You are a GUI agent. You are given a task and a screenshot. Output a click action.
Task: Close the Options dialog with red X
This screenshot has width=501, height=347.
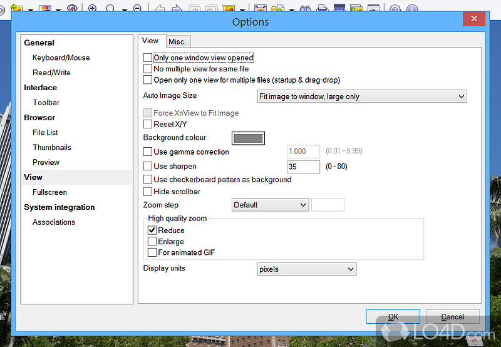coord(474,19)
